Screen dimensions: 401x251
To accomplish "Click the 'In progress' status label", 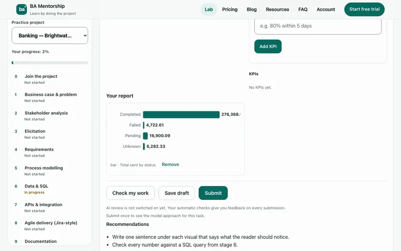I will (34, 192).
